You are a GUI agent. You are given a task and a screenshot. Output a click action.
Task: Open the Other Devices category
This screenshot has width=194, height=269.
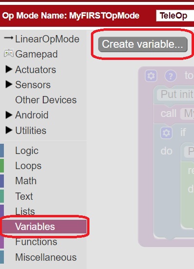(x=46, y=100)
